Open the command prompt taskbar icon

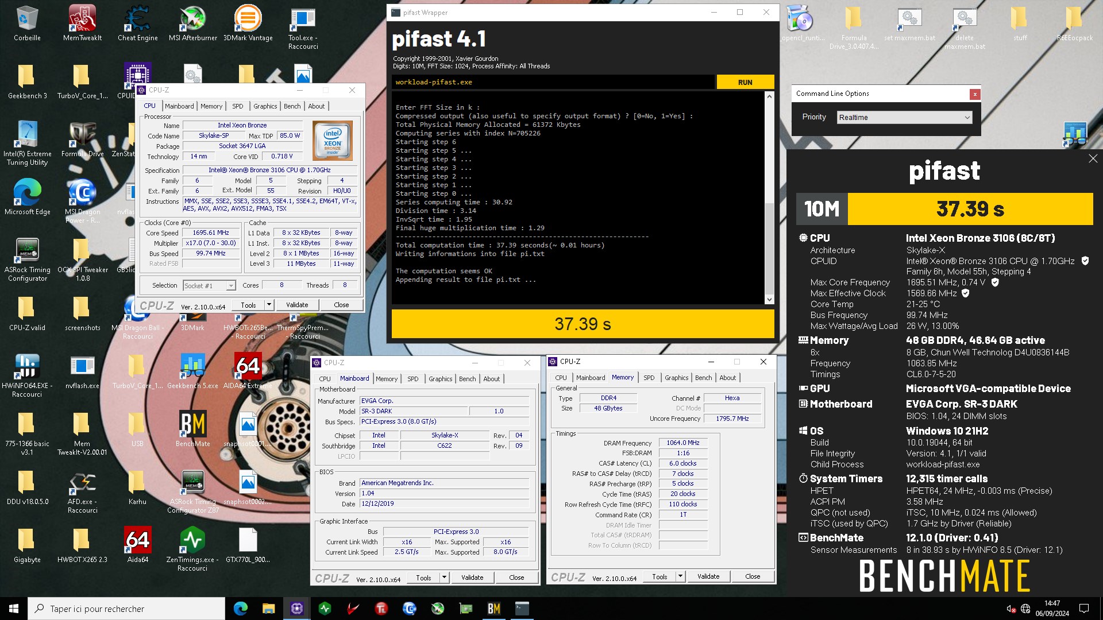click(522, 609)
